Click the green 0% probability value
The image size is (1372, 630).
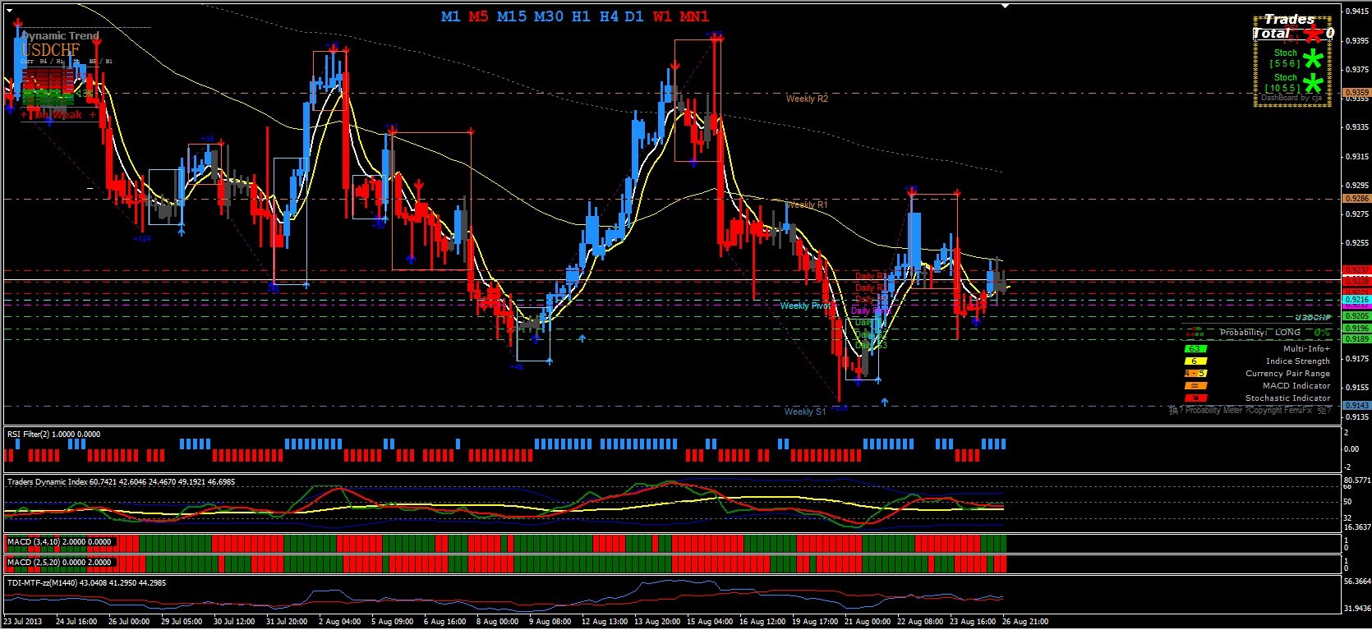(x=1322, y=333)
